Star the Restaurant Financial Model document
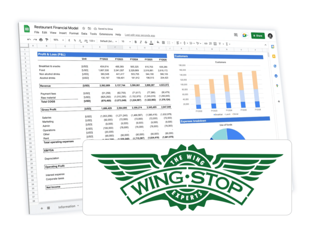This screenshot has width=317, height=237. [83, 28]
